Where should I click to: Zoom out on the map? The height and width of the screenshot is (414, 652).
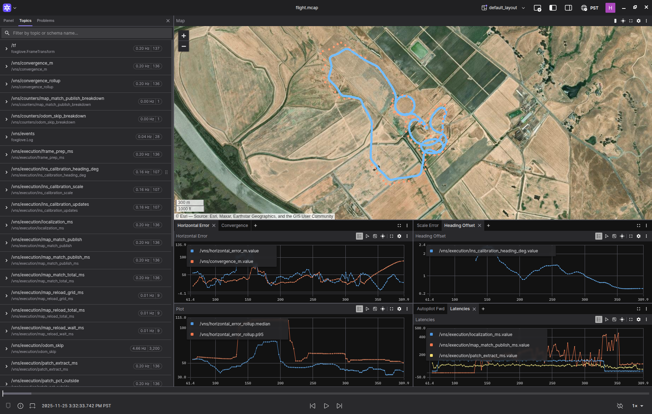tap(184, 46)
